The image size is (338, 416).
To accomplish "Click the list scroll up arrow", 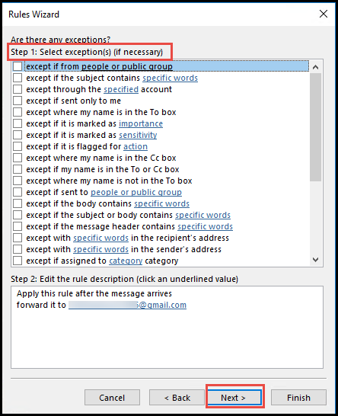I will [315, 67].
